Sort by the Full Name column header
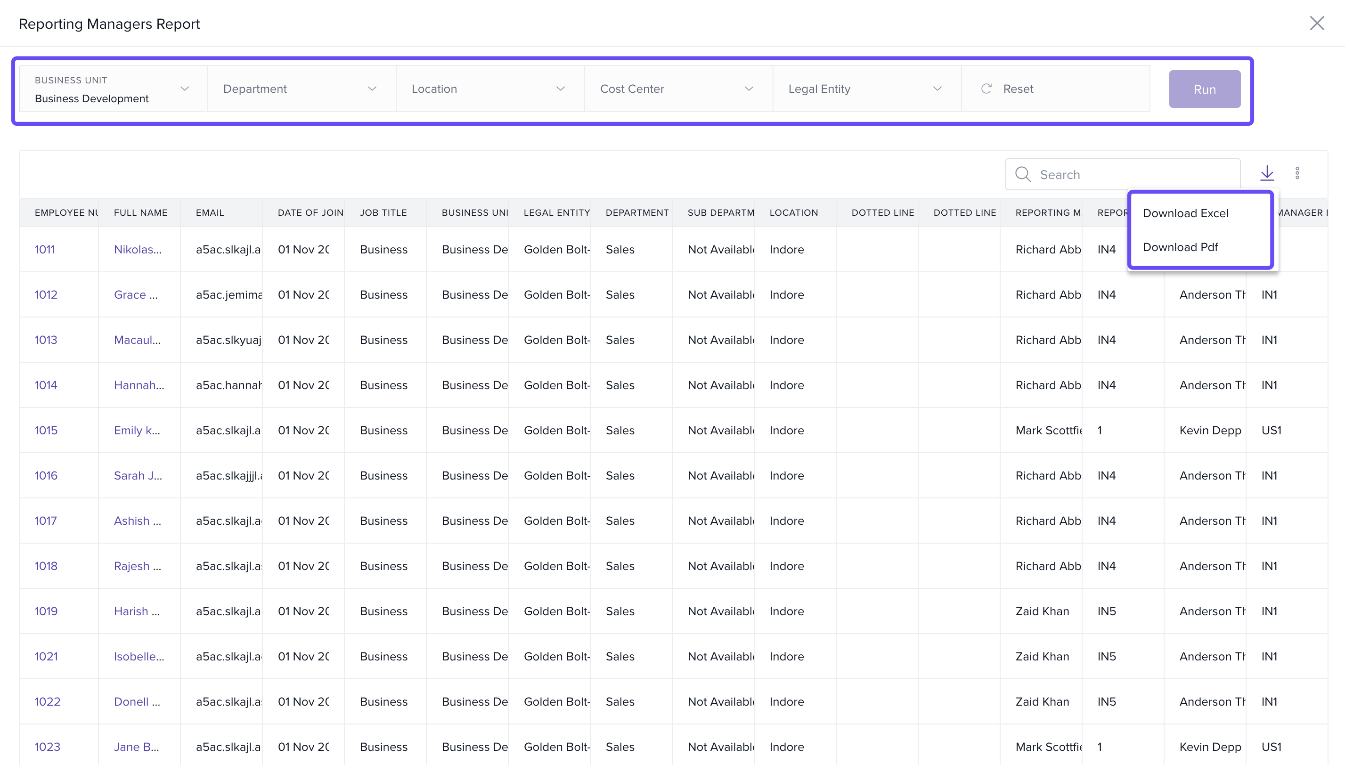The height and width of the screenshot is (765, 1345). coord(140,213)
